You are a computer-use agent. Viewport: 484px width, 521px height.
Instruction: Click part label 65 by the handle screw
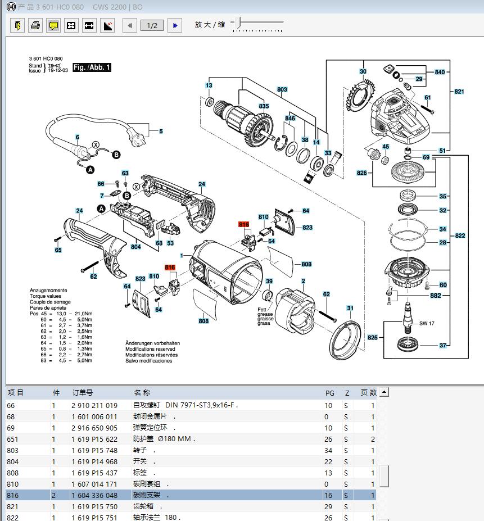point(58,250)
